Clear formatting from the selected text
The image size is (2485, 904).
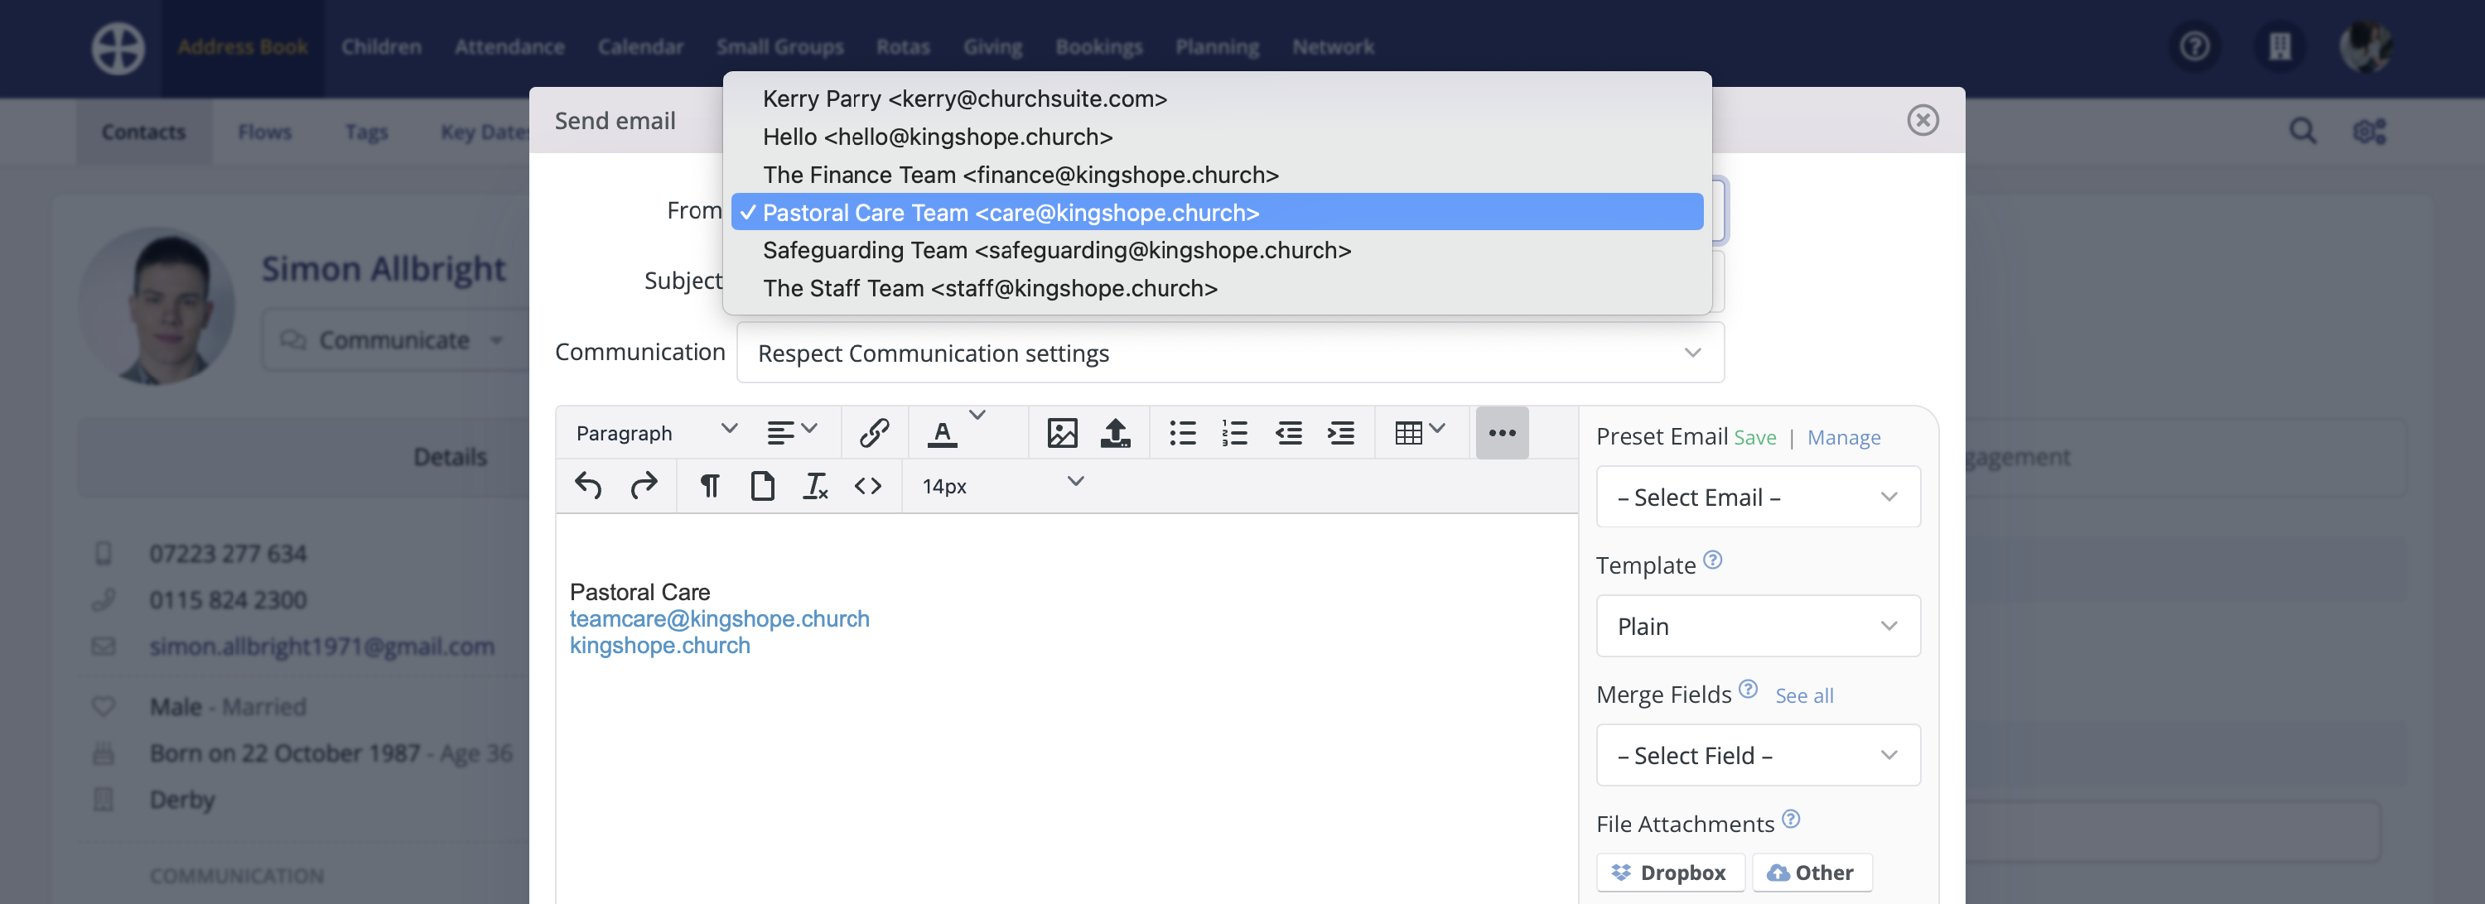[x=815, y=486]
